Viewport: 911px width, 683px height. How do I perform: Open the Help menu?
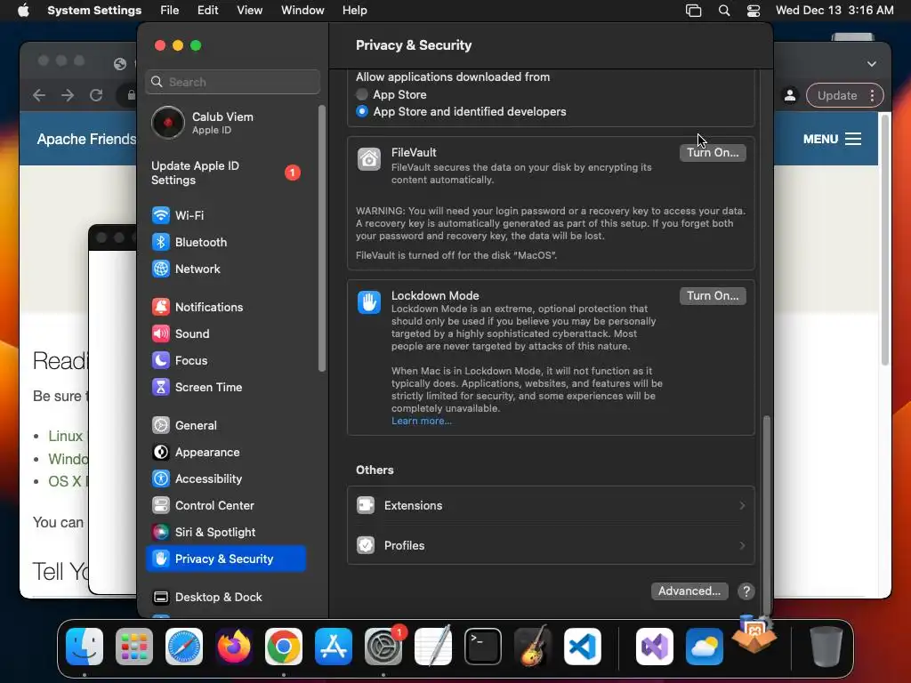[354, 11]
